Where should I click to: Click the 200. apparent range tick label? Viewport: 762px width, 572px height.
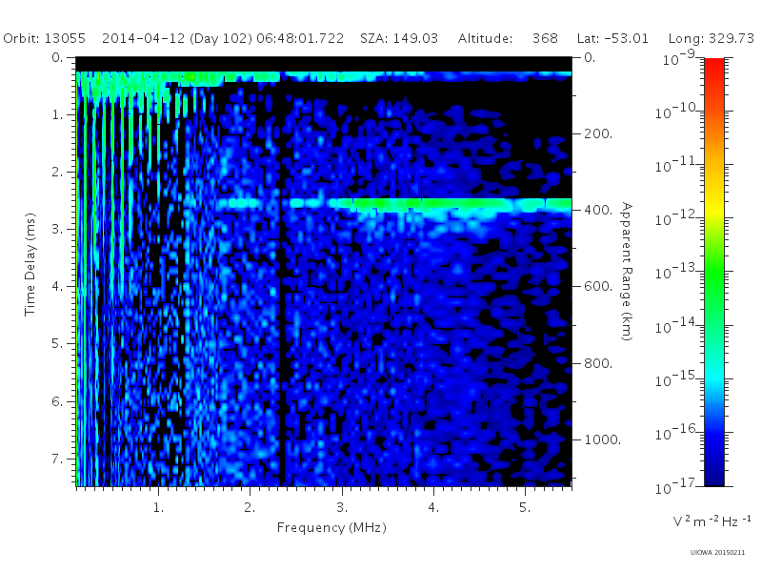pyautogui.click(x=598, y=133)
